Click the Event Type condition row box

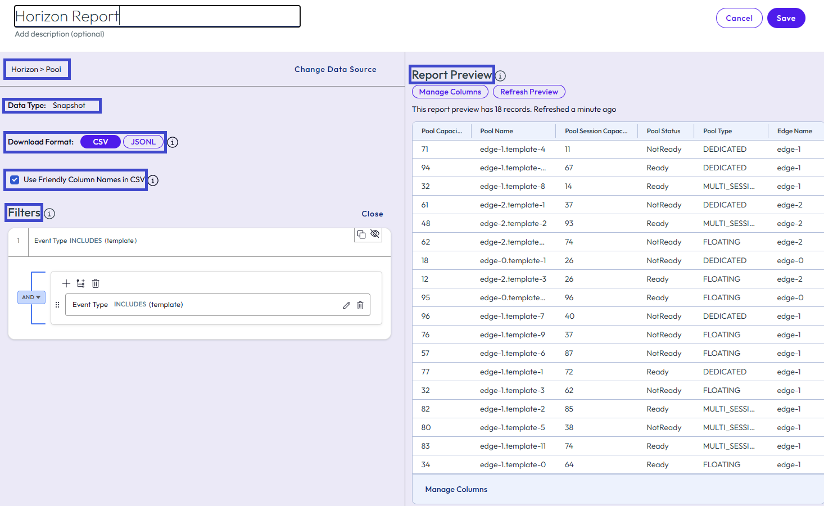click(x=218, y=305)
